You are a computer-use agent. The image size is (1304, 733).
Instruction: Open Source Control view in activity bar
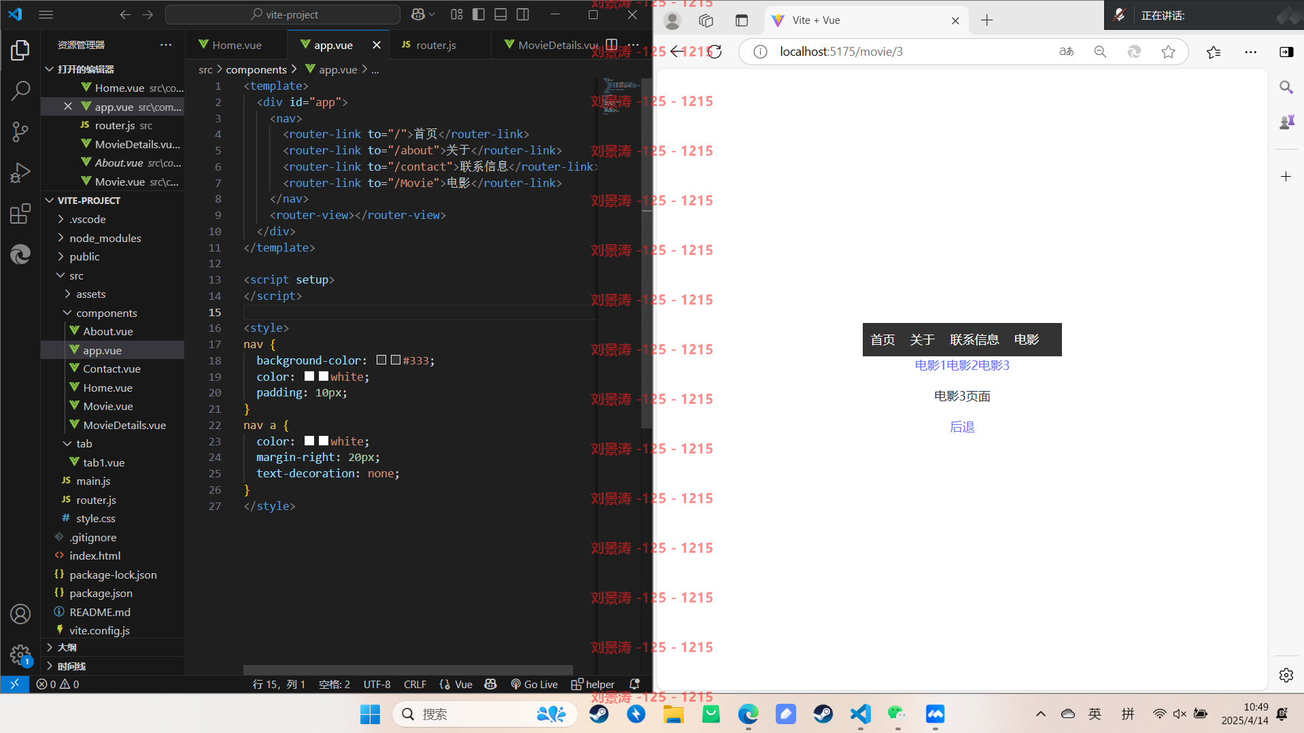coord(20,131)
